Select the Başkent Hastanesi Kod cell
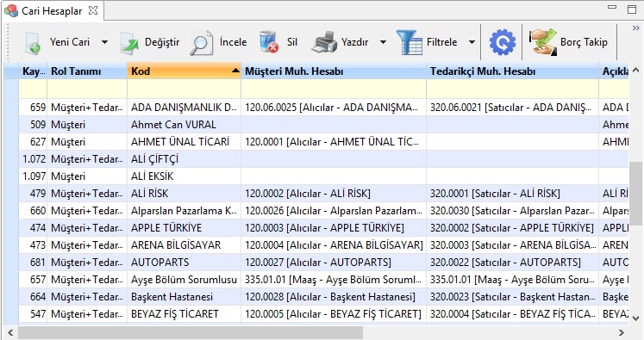The image size is (644, 340). pos(184,297)
